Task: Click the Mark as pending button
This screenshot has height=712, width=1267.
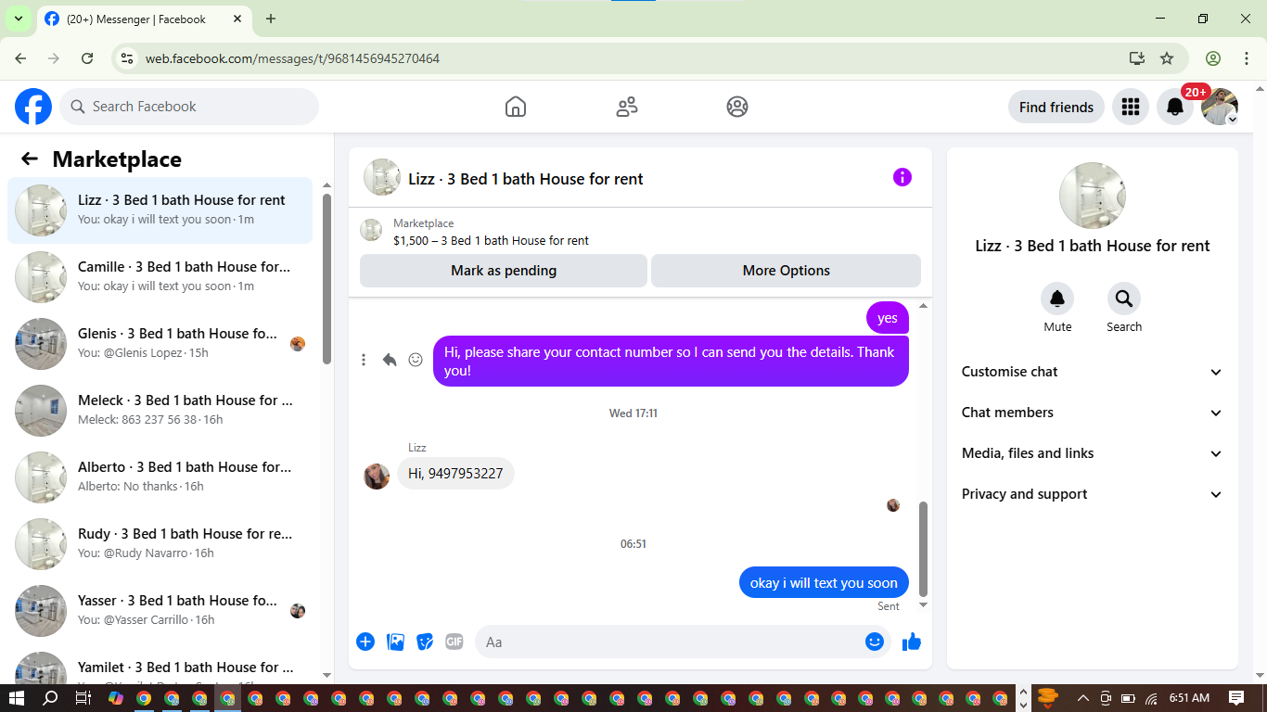Action: point(504,271)
